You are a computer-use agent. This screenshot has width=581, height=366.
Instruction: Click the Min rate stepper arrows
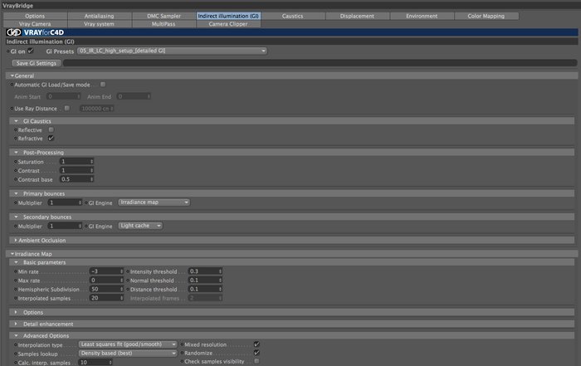[121, 271]
